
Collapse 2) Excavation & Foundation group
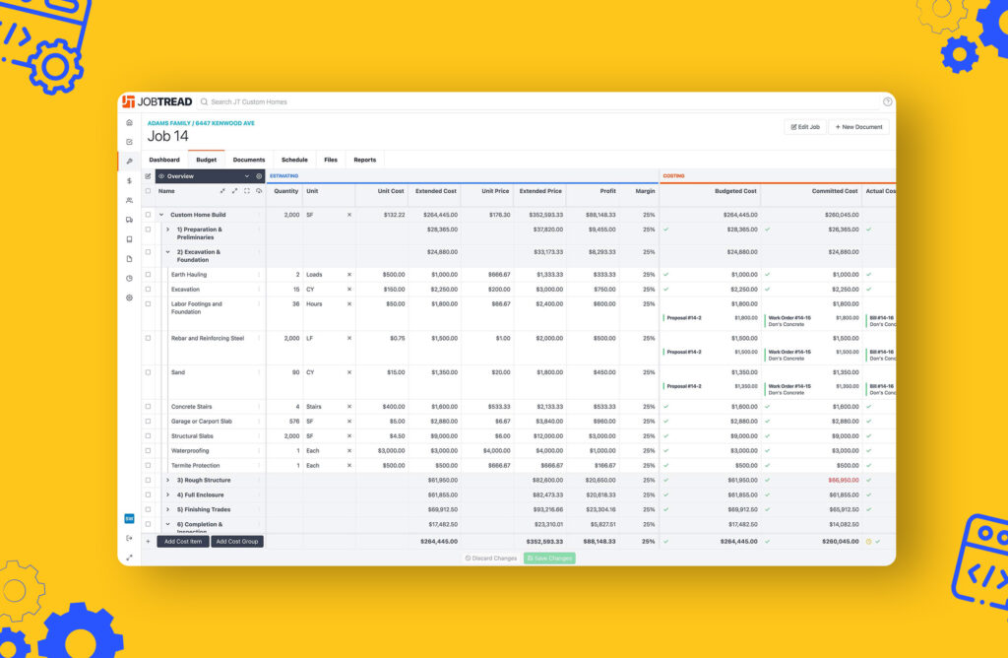[x=167, y=252]
